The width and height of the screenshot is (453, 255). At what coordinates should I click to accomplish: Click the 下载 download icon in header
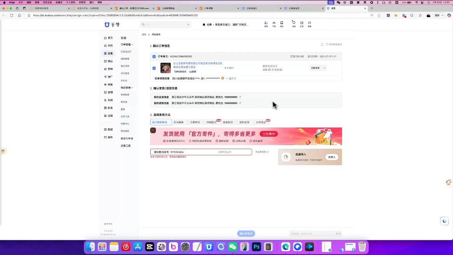[x=274, y=24]
